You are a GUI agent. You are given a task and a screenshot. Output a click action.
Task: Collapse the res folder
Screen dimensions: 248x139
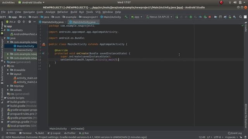(x=5, y=66)
